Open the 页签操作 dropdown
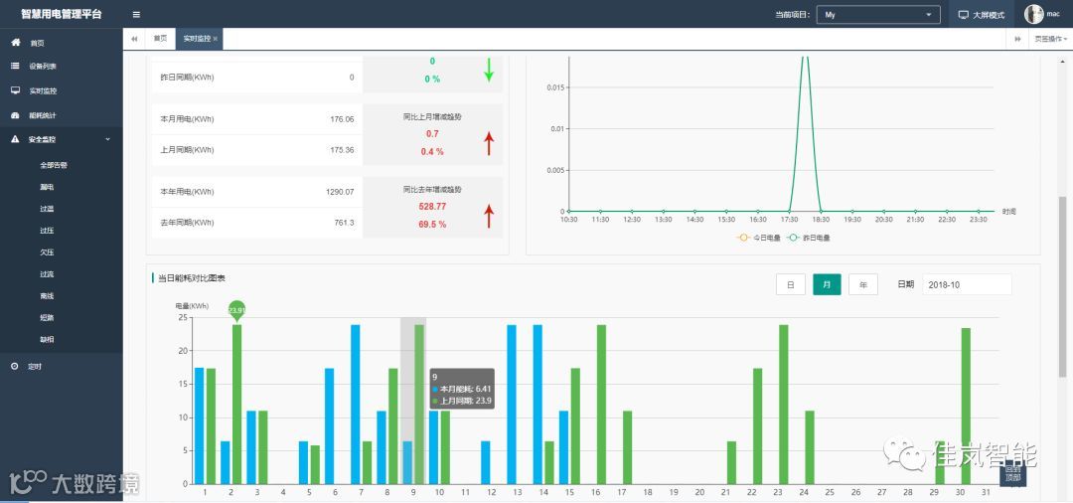Image resolution: width=1073 pixels, height=503 pixels. tap(1050, 39)
